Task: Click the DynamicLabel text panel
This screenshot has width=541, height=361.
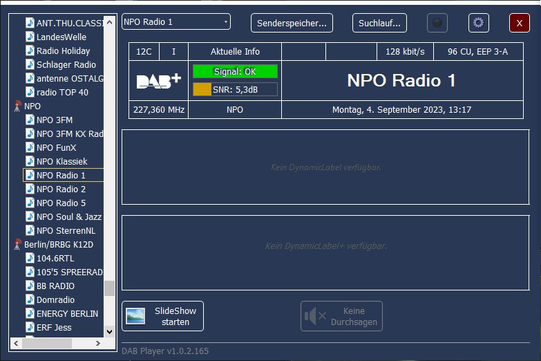Action: click(x=325, y=167)
